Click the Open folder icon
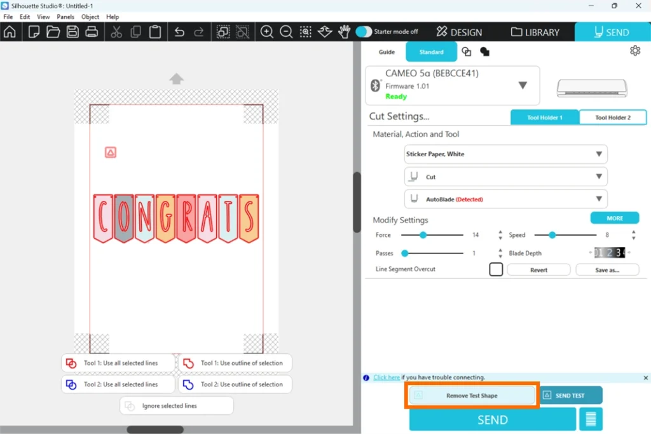 [x=53, y=32]
